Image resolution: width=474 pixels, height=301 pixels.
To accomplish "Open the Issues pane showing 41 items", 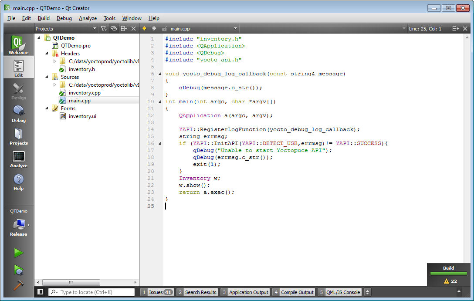I will (159, 292).
